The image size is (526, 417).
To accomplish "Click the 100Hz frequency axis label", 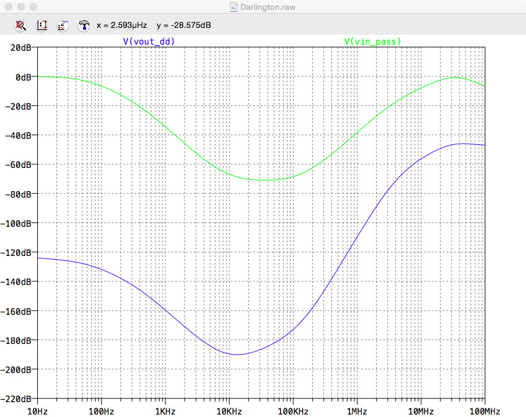I will [102, 411].
